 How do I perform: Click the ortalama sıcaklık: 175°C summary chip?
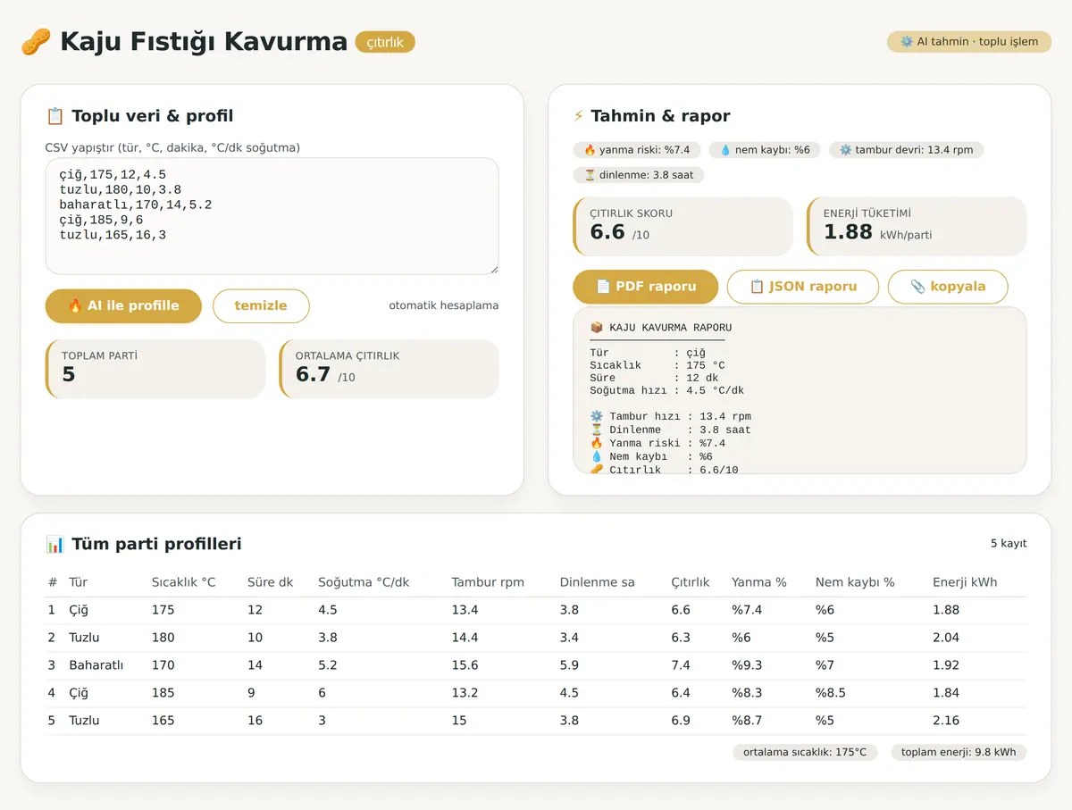[807, 752]
